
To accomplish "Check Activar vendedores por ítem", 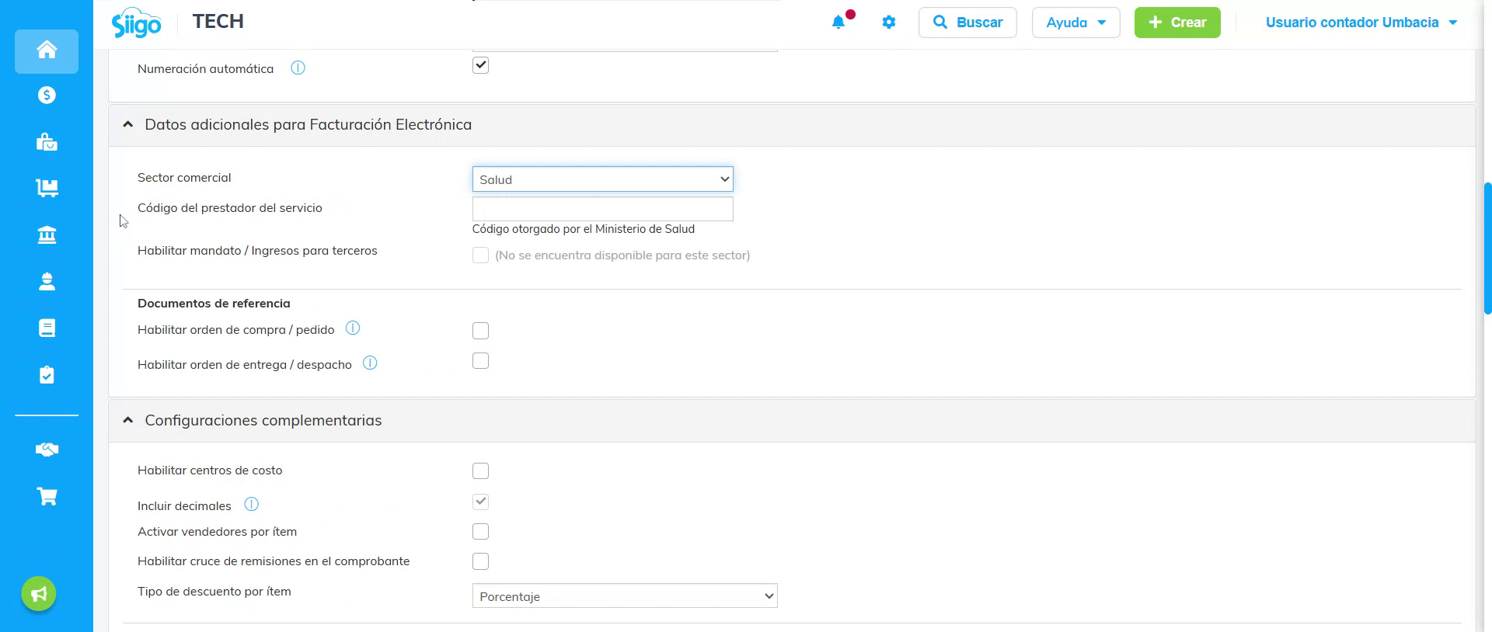I will 480,532.
